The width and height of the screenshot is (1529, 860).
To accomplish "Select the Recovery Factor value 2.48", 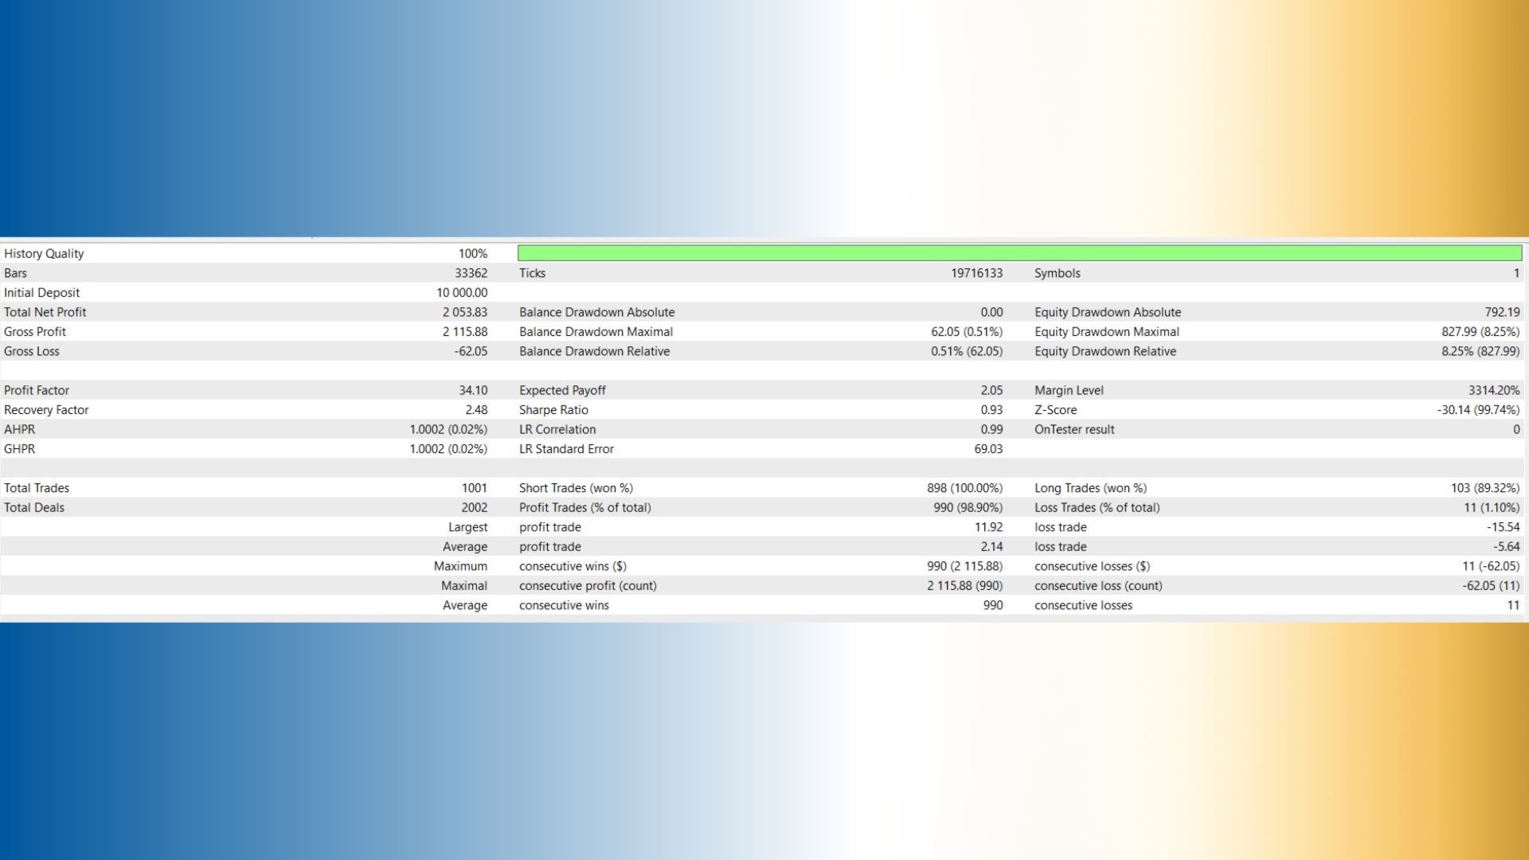I will pos(476,410).
